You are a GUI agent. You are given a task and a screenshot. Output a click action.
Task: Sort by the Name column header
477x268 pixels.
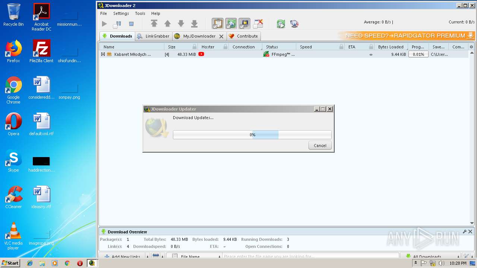[x=132, y=47]
